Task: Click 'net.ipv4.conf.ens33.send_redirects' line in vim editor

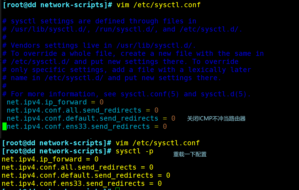Action: click(87, 126)
